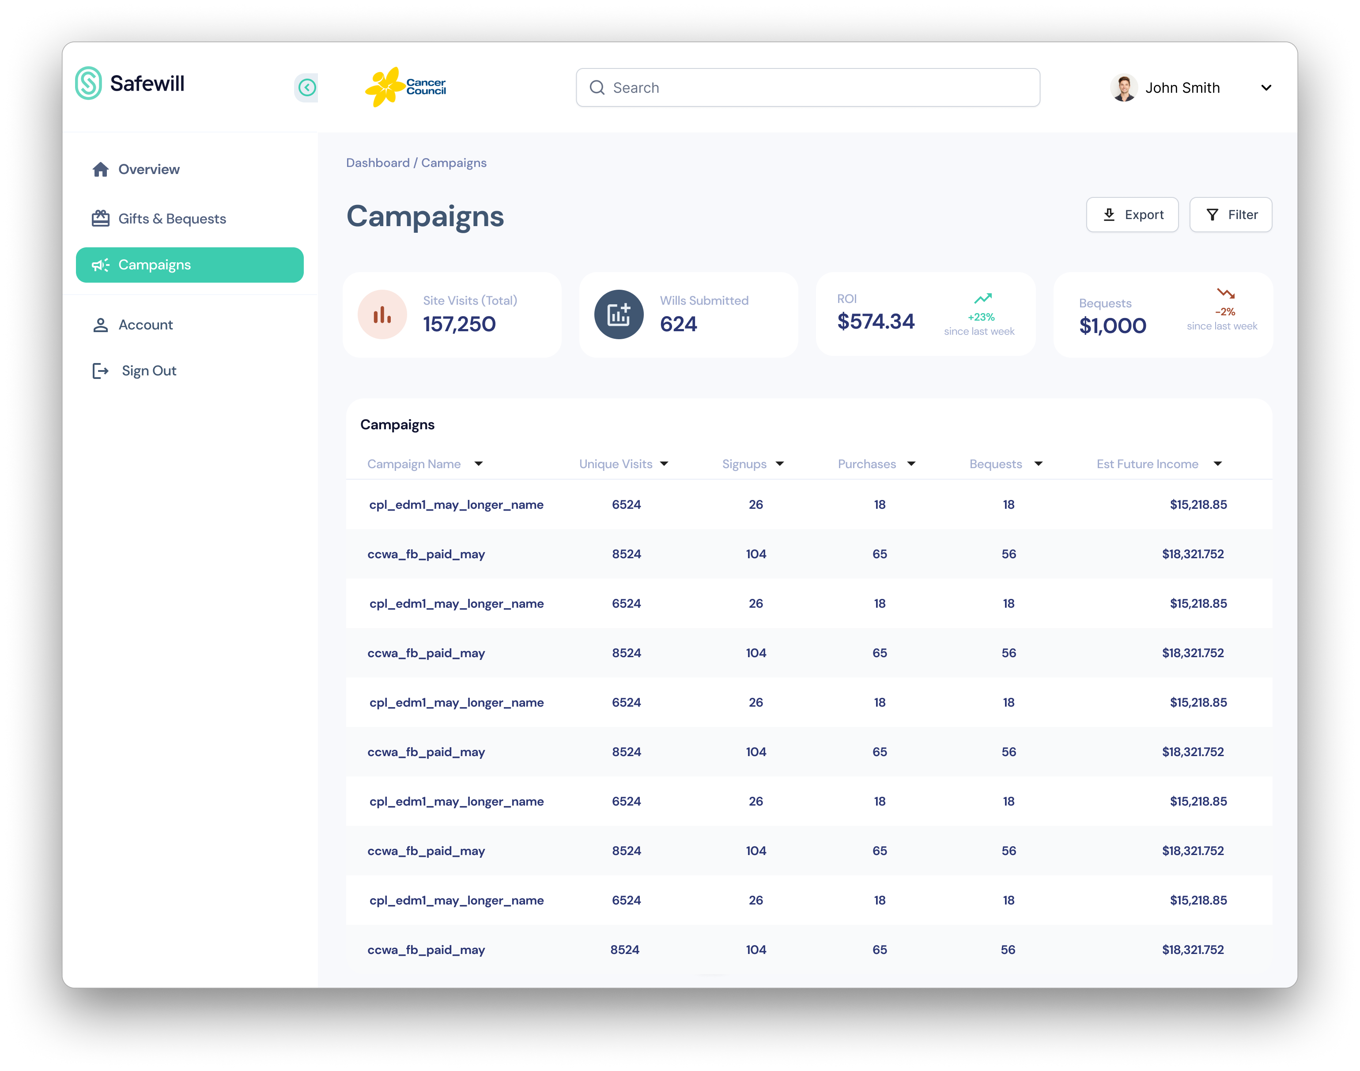This screenshot has height=1071, width=1360.
Task: Click the Wills Submitted label
Action: (x=703, y=300)
